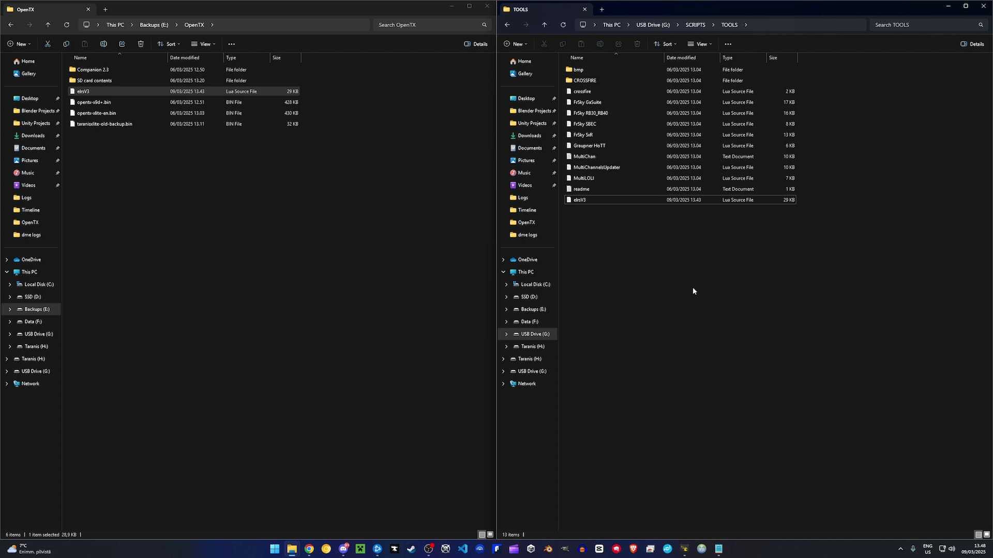Open Gallery in TOOLS window sidebar
Image resolution: width=993 pixels, height=558 pixels.
[525, 73]
